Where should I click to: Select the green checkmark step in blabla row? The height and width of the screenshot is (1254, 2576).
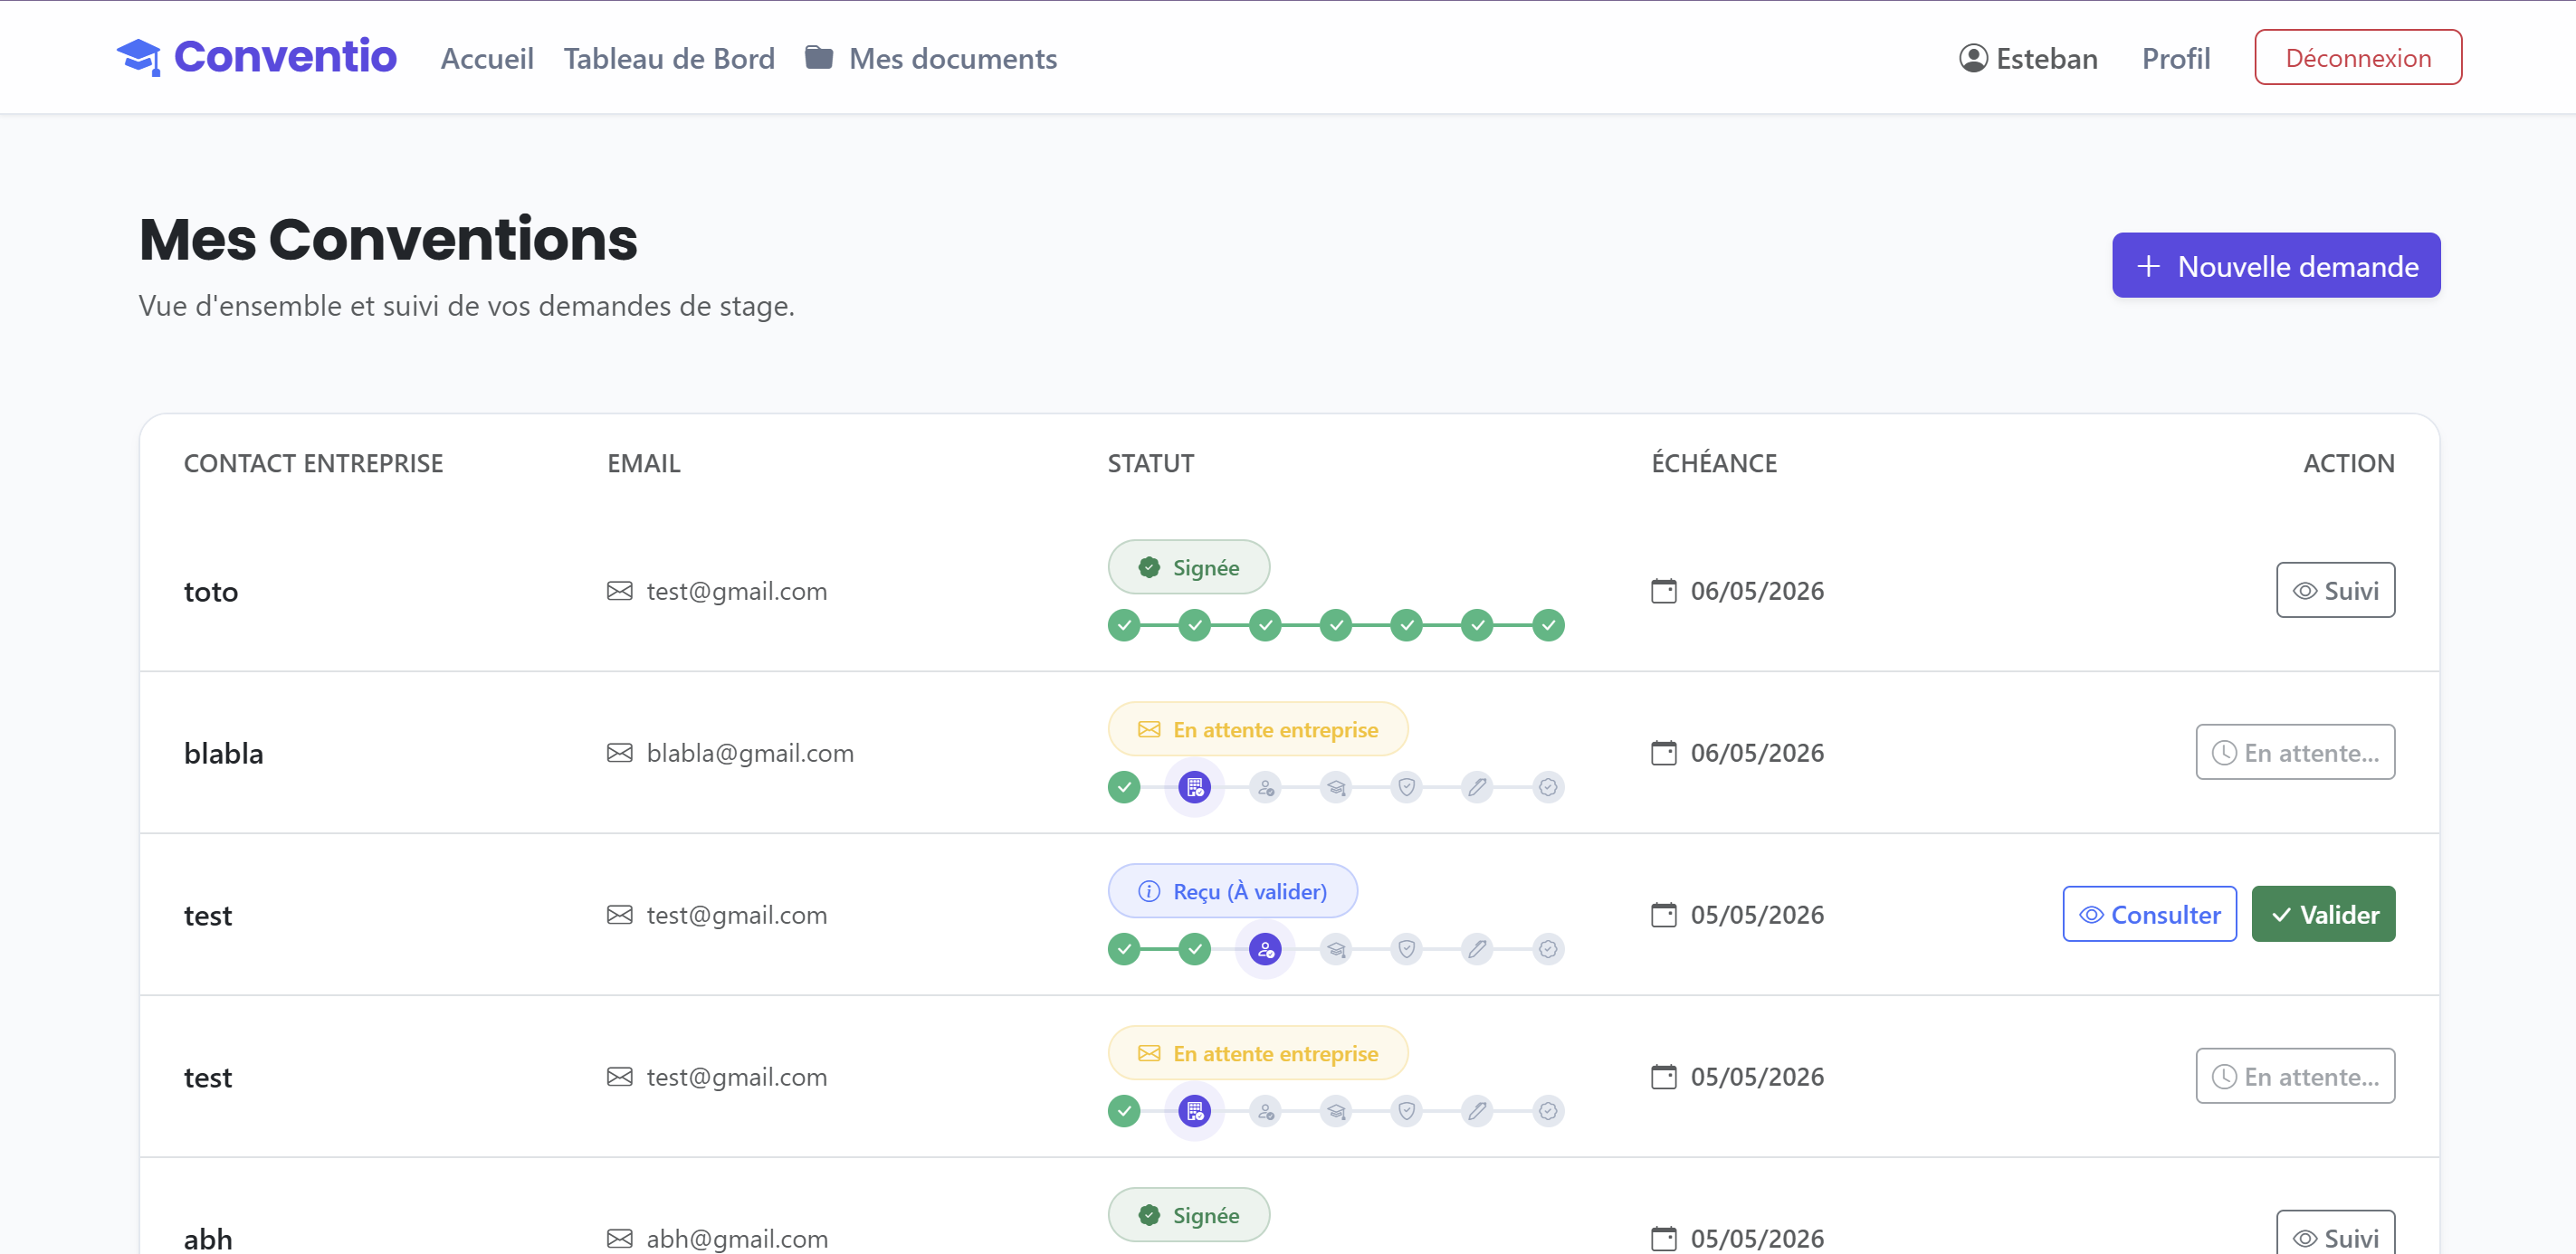point(1124,787)
